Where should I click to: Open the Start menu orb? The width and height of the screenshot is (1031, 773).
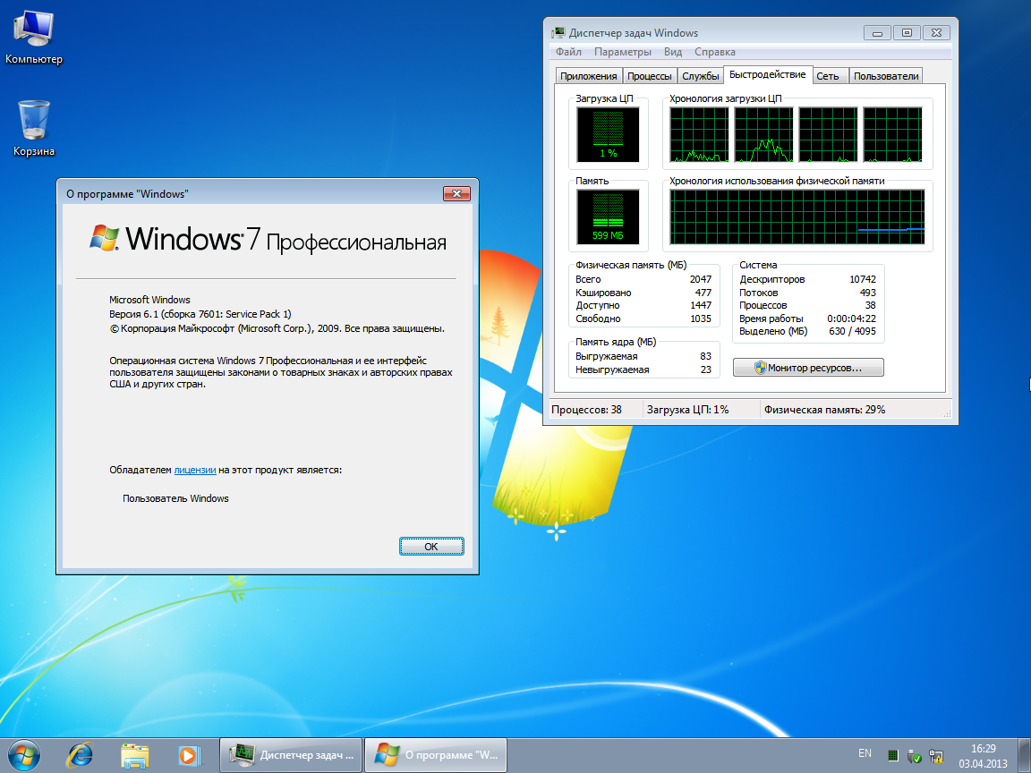pyautogui.click(x=23, y=754)
